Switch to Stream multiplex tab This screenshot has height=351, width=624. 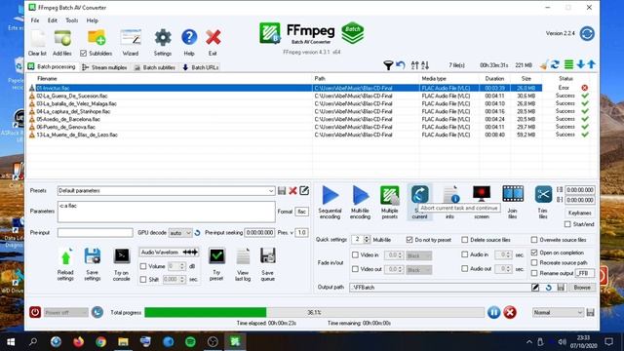click(104, 67)
